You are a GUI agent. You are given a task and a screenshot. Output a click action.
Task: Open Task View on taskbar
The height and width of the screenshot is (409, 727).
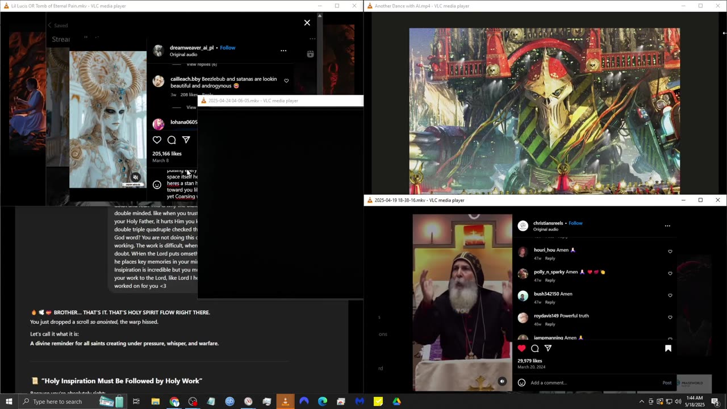pyautogui.click(x=136, y=402)
